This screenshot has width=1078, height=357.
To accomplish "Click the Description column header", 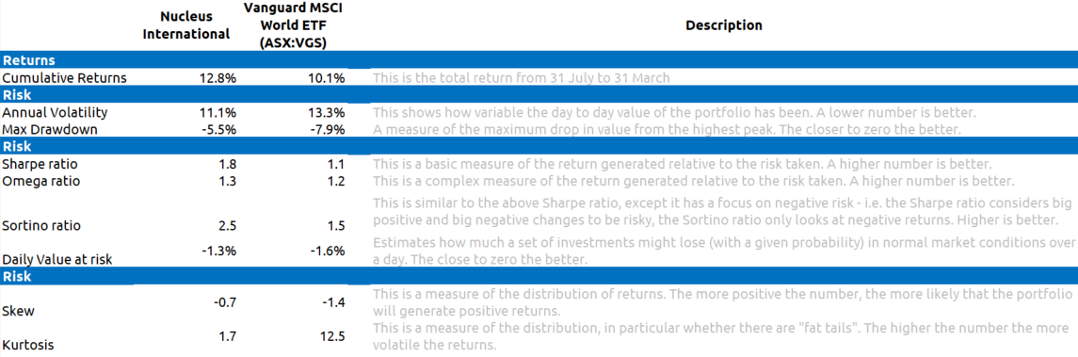I will pos(723,25).
